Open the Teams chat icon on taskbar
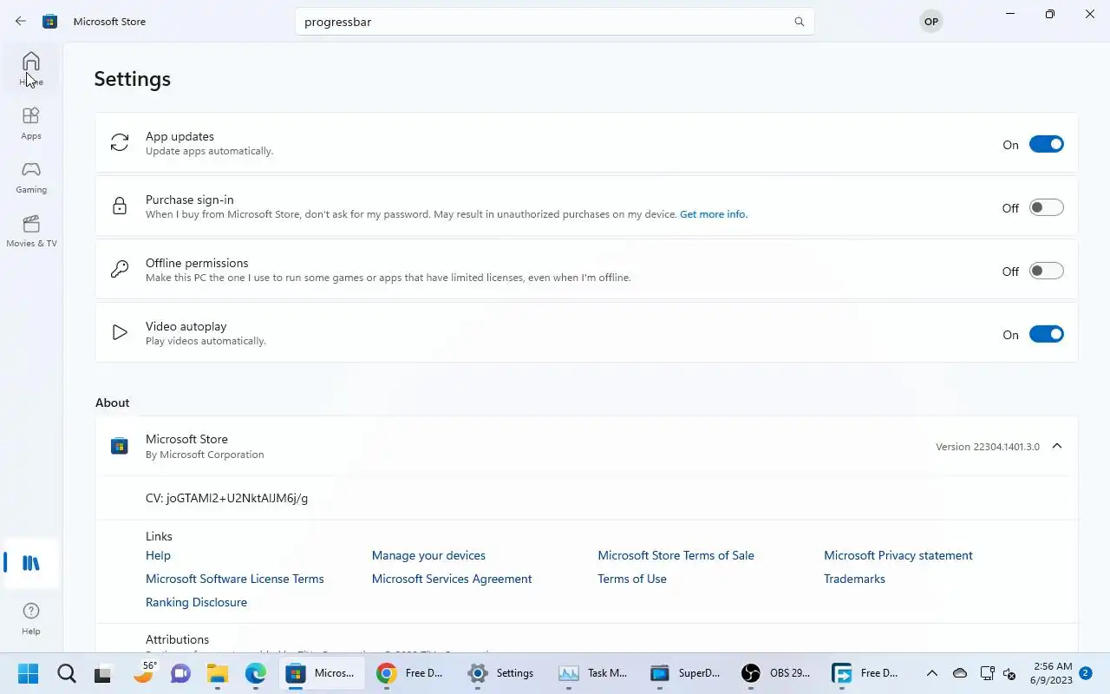The height and width of the screenshot is (694, 1110). pyautogui.click(x=180, y=673)
